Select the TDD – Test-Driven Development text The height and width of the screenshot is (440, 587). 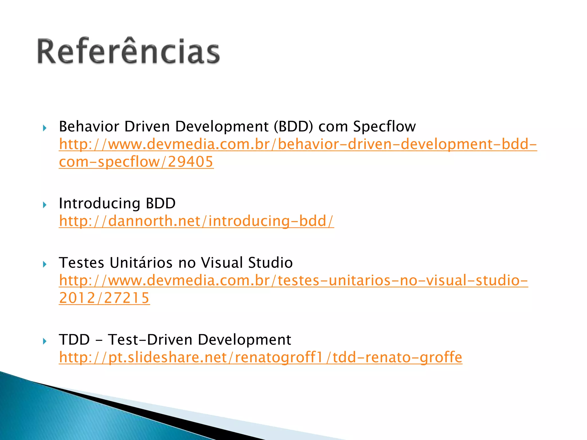tap(175, 340)
